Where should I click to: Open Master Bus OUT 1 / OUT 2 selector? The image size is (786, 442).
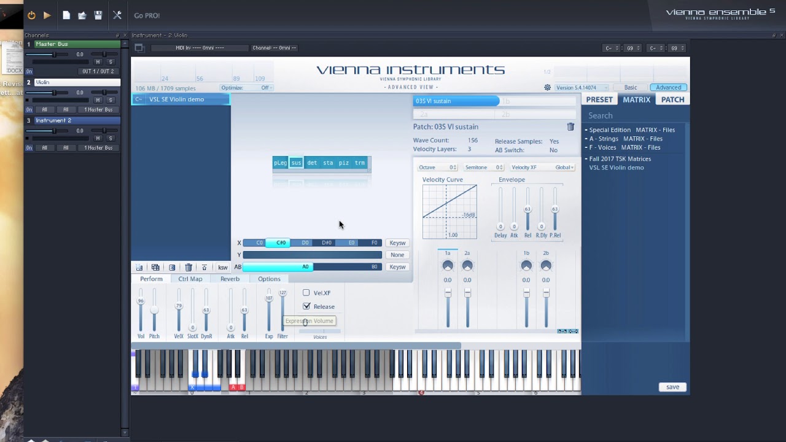98,71
